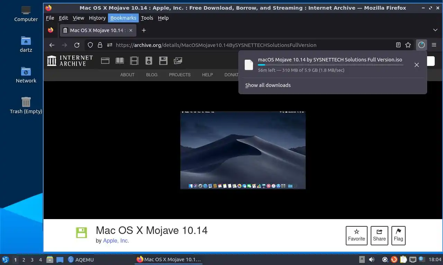Viewport: 443px width, 265px height.
Task: Switch to workspace 4
Action: 40,260
